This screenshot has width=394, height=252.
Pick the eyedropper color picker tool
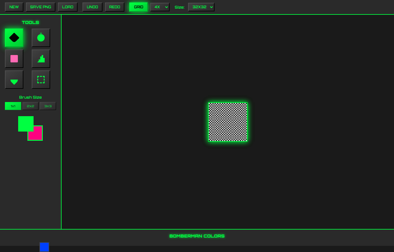click(14, 79)
